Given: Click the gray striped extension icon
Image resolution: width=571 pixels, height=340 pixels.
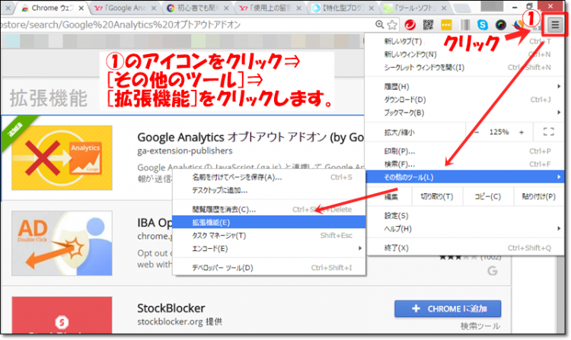Looking at the screenshot, I should [x=464, y=25].
